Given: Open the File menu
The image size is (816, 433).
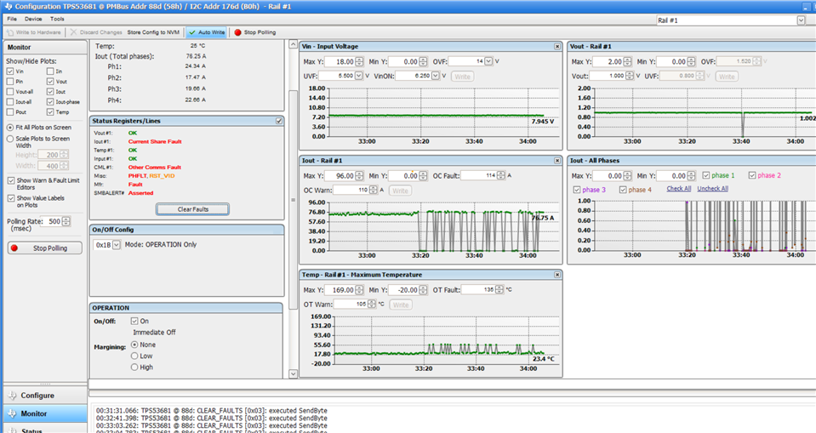Looking at the screenshot, I should tap(12, 19).
